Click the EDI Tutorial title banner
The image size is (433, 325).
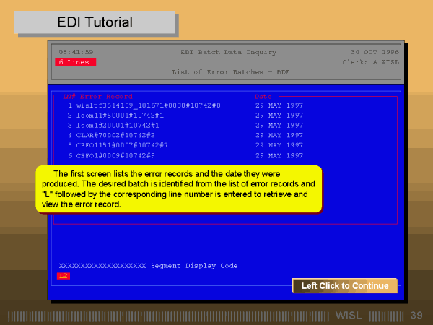[95, 22]
